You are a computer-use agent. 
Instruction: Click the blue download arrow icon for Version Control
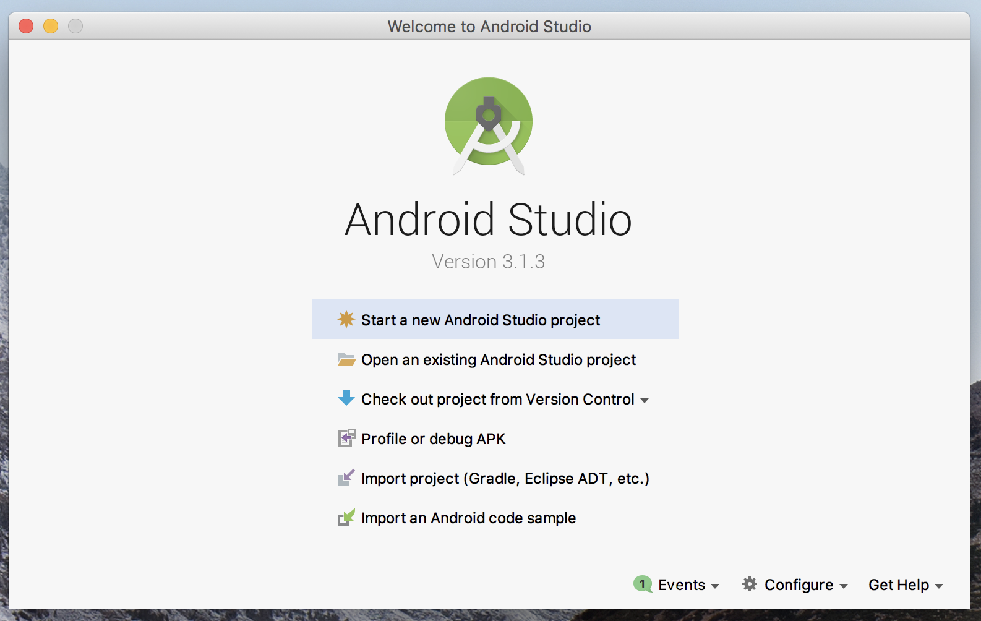coord(346,398)
